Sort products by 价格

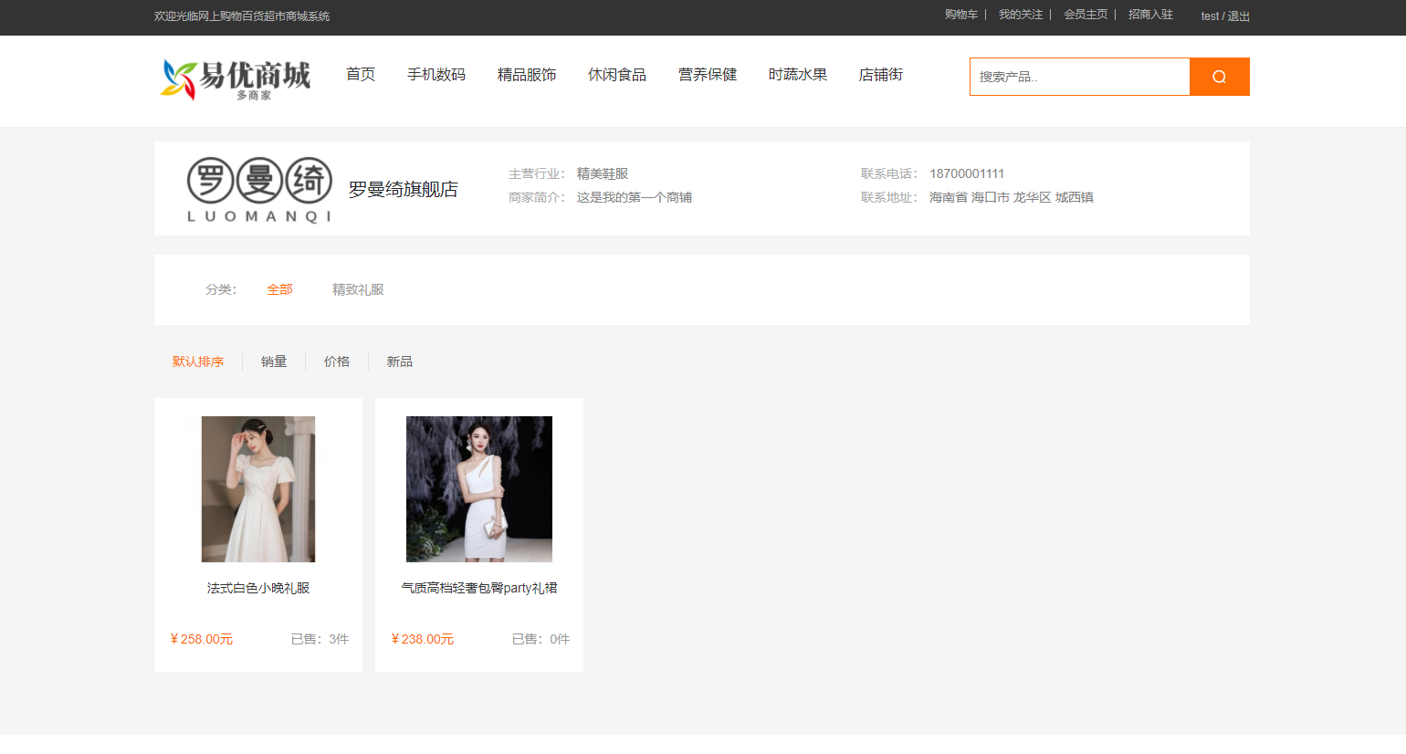[x=337, y=361]
